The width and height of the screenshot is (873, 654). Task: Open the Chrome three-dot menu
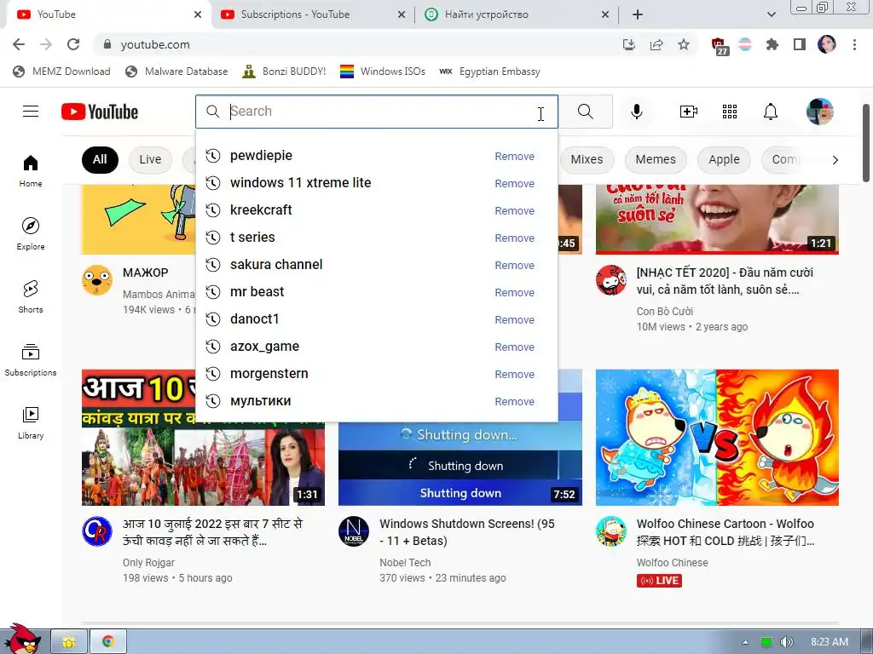click(854, 44)
